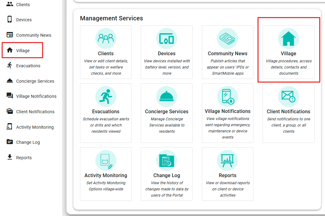Screen dimensions: 325x216
Task: Click the Devices card title
Action: coord(167,53)
